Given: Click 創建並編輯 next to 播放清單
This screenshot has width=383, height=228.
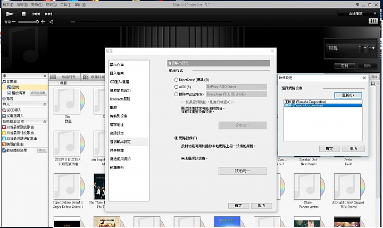Looking at the screenshot, I should click(x=38, y=93).
